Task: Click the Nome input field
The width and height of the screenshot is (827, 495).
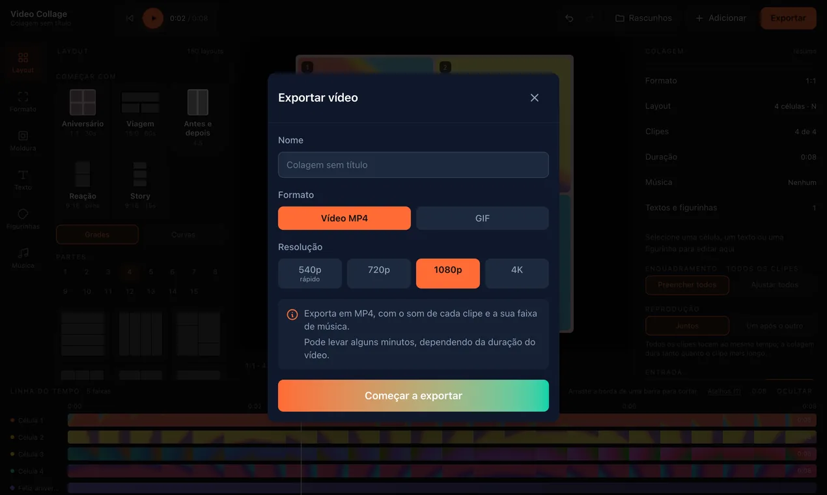Action: tap(413, 165)
